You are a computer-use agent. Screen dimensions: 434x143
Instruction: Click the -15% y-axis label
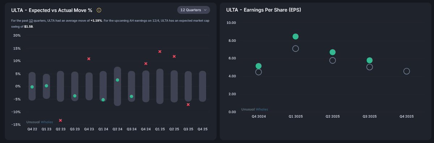coord(16,125)
